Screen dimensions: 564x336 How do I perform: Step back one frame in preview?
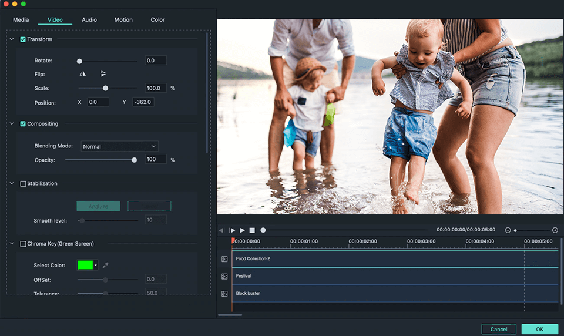[x=221, y=230]
